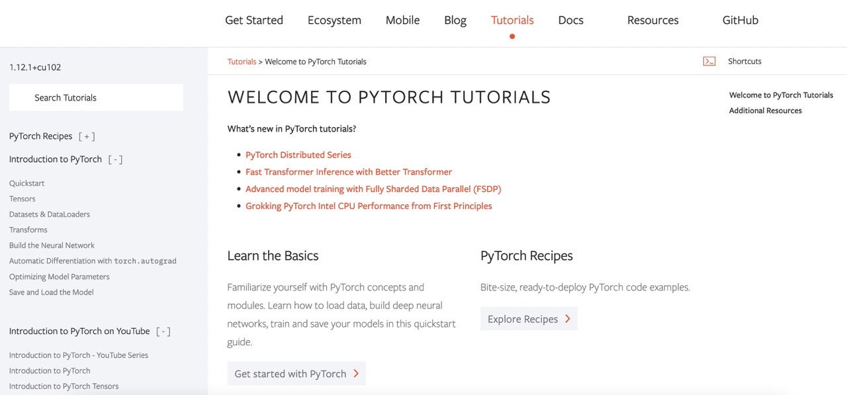Open Build the Neural Network in sidebar

click(52, 245)
